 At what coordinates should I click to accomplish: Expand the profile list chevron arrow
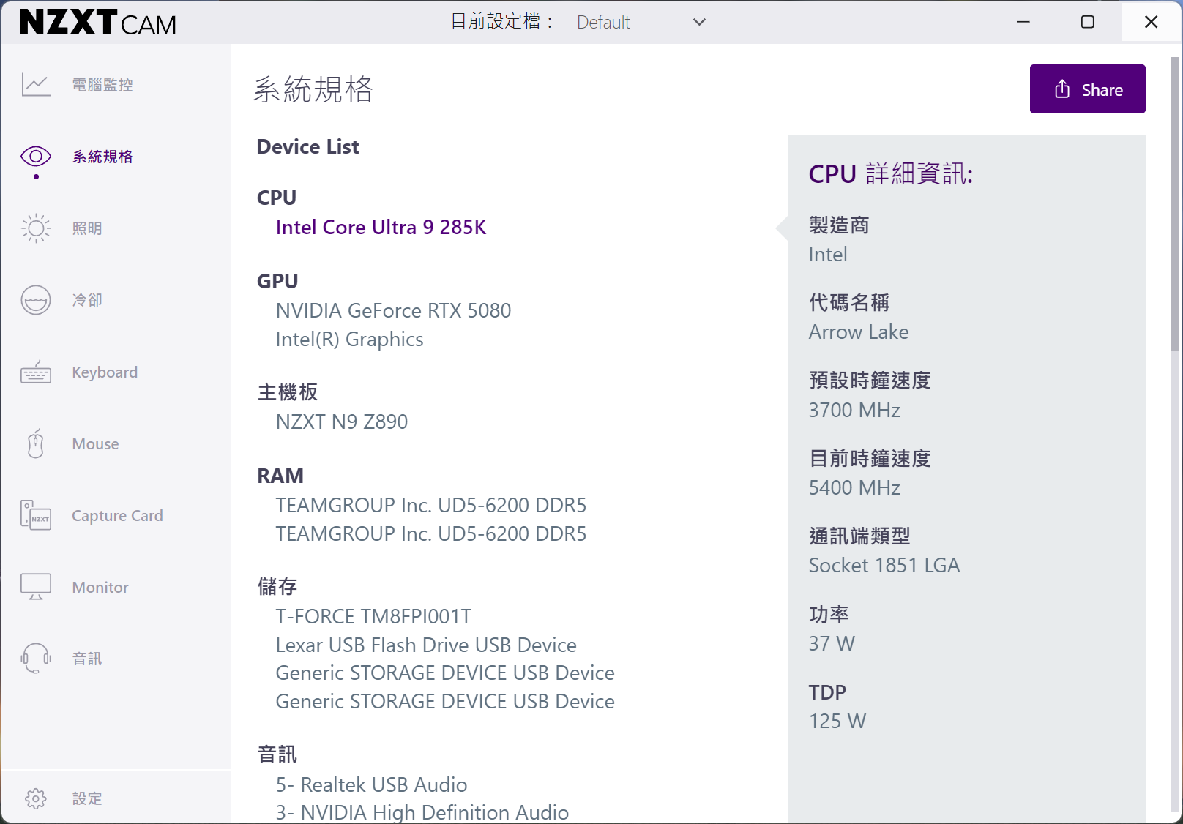(x=699, y=22)
